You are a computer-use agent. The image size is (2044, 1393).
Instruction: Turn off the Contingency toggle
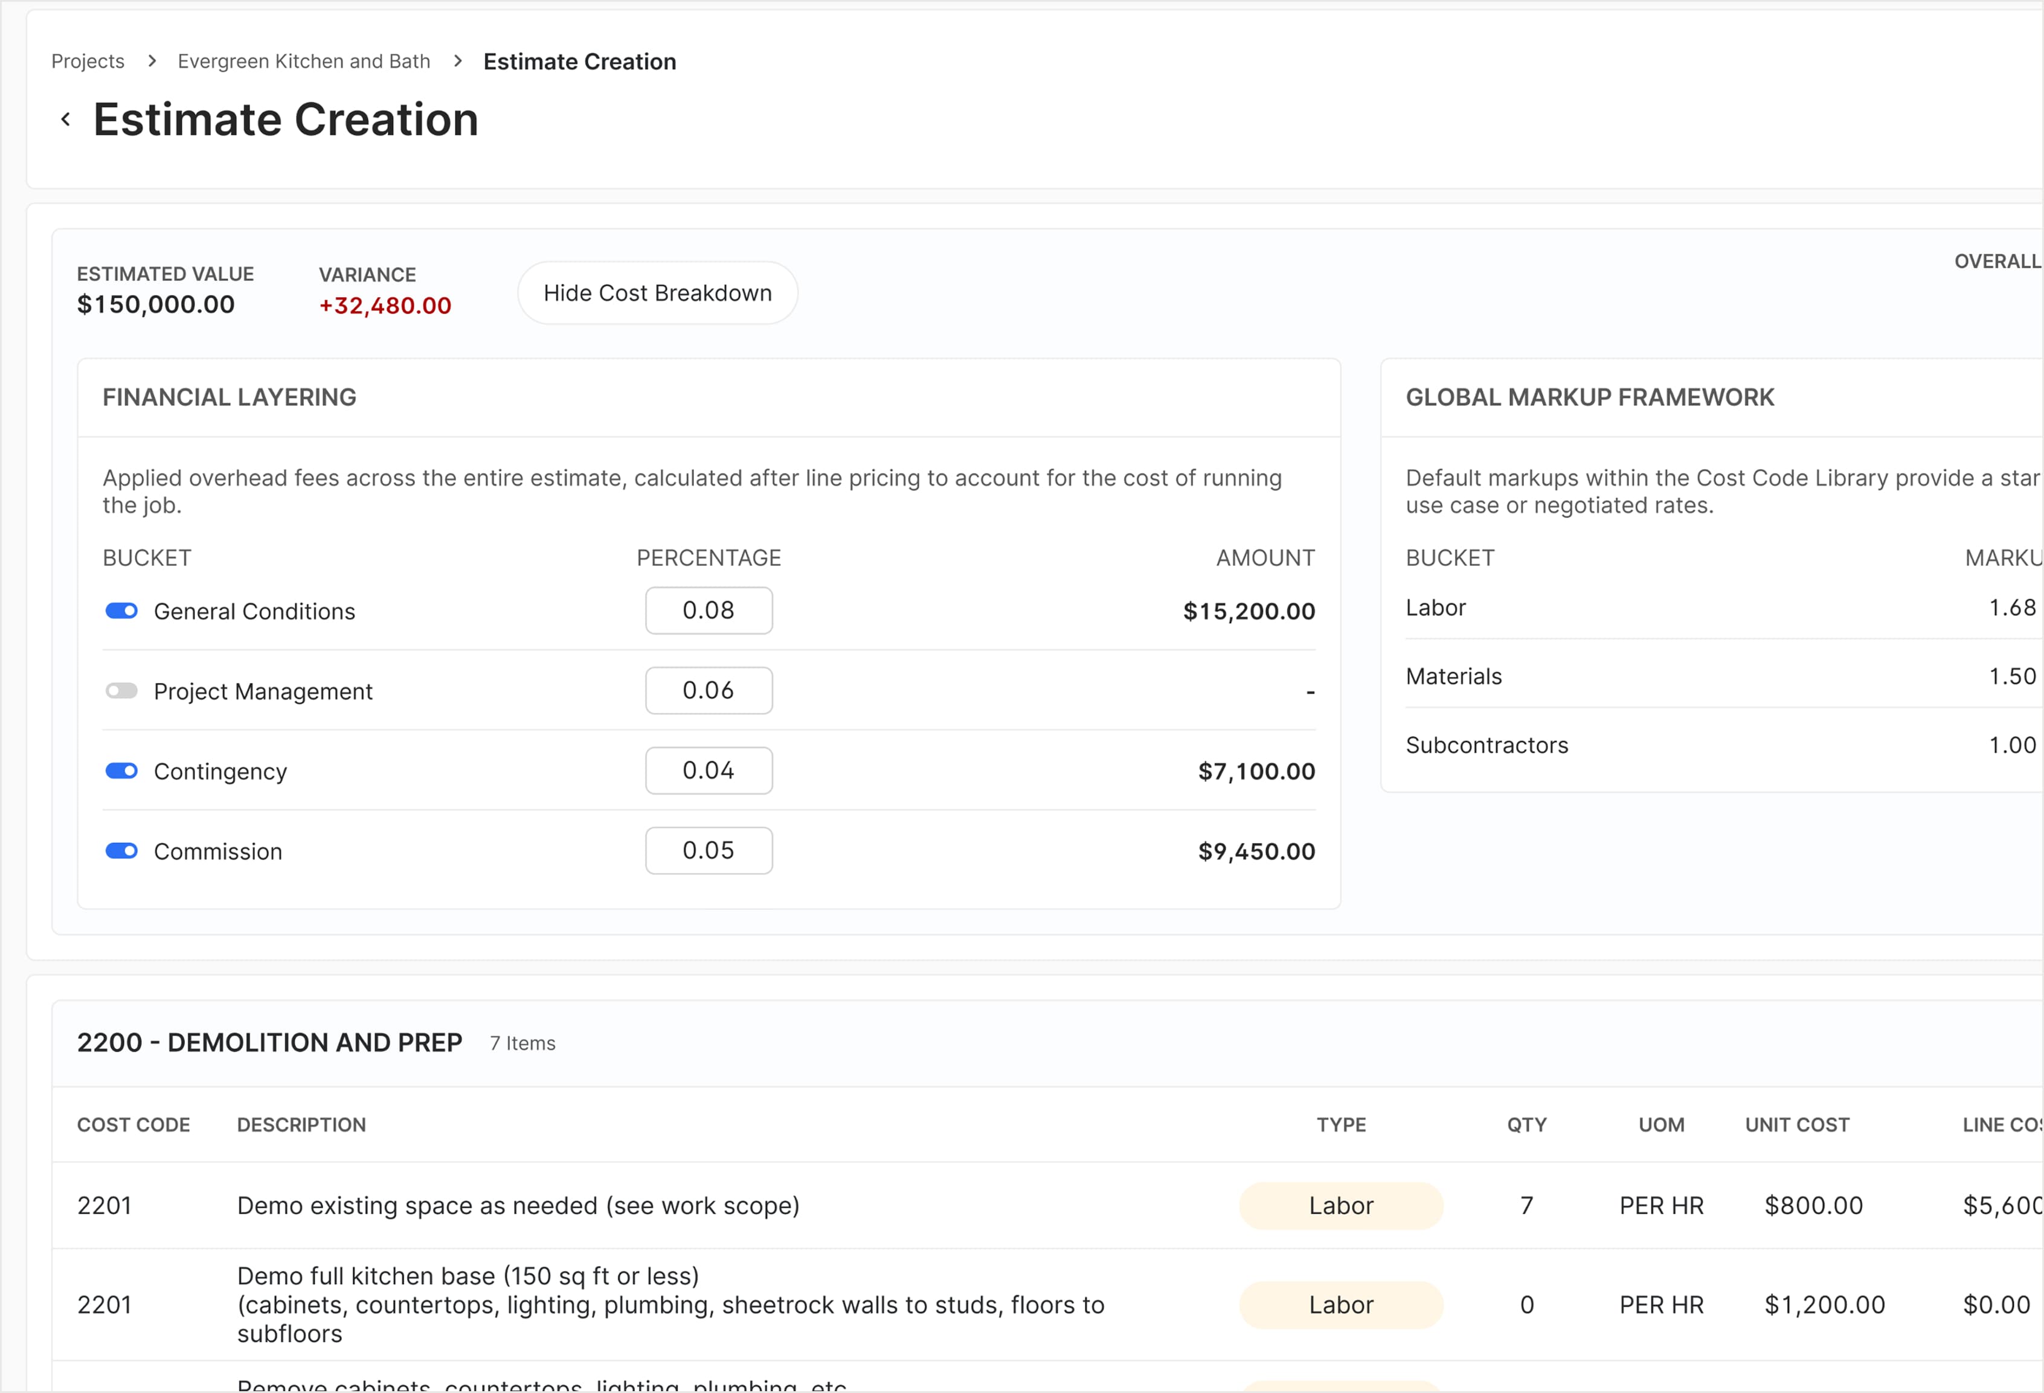(x=121, y=770)
